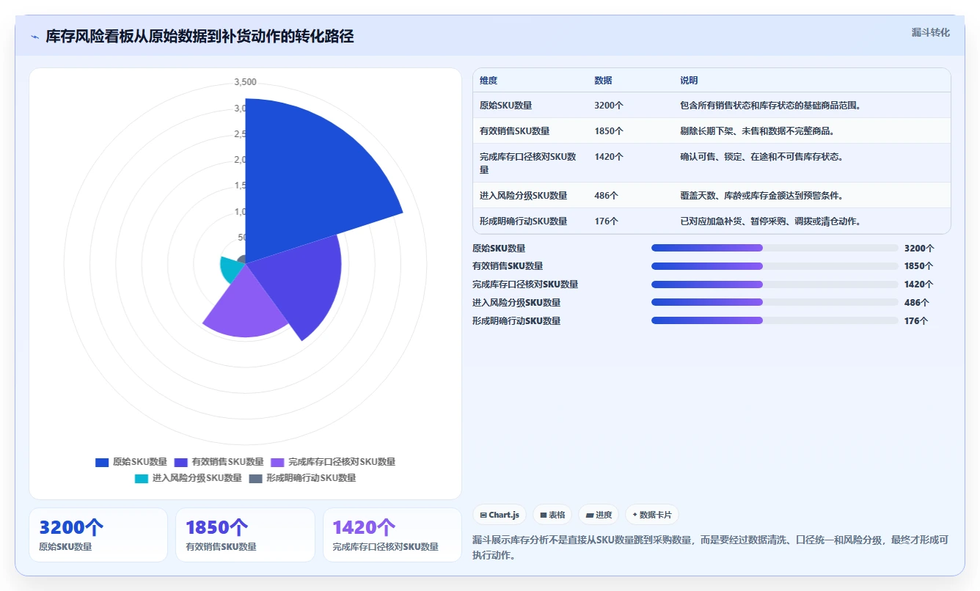Image resolution: width=980 pixels, height=591 pixels.
Task: Click table cell 进入风险分级SKU数量
Action: 524,196
